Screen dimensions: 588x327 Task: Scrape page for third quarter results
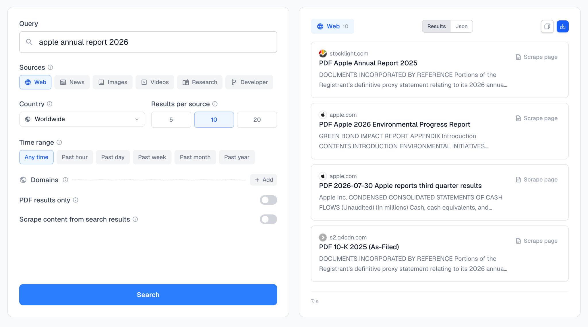(x=537, y=180)
